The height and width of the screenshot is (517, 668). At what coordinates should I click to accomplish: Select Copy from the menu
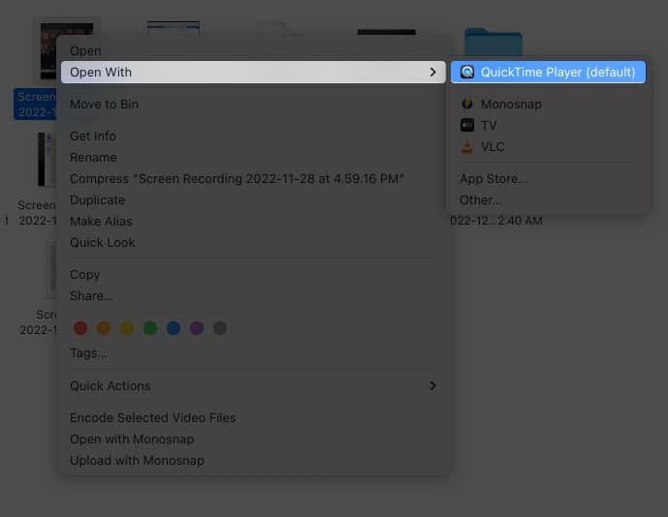pyautogui.click(x=253, y=274)
